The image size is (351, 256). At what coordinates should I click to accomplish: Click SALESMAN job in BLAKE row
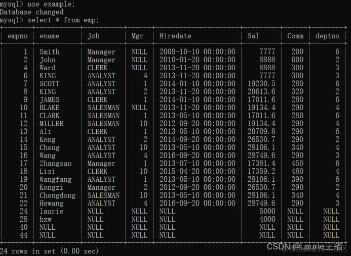coord(103,108)
